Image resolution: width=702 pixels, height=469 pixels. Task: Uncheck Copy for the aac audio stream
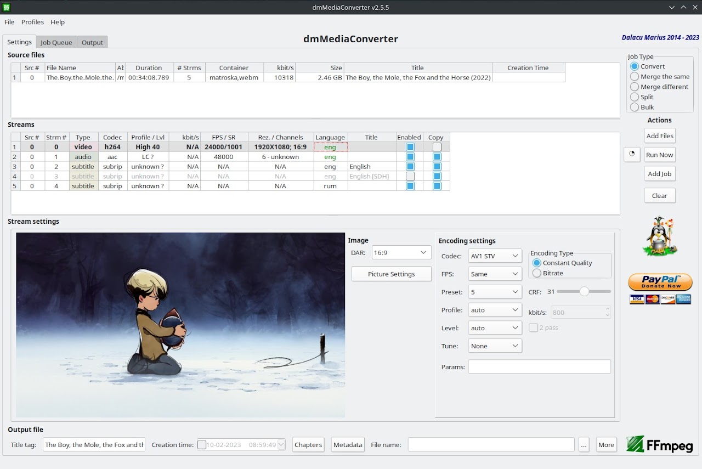pos(437,156)
